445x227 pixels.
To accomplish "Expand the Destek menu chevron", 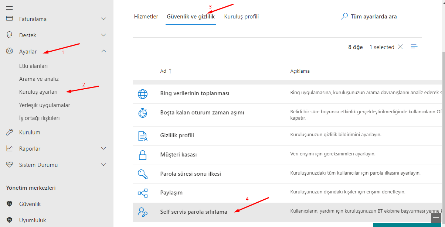I will click(103, 35).
